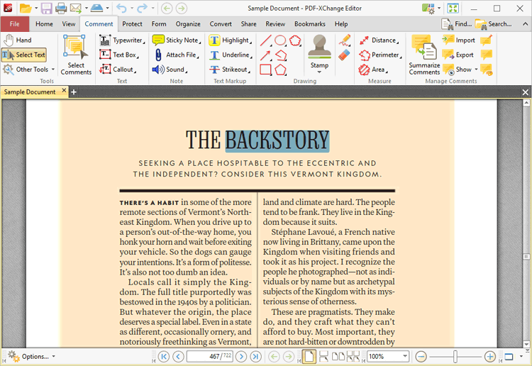The height and width of the screenshot is (366, 532).
Task: Open the Redo dropdown arrow
Action: coord(153,8)
